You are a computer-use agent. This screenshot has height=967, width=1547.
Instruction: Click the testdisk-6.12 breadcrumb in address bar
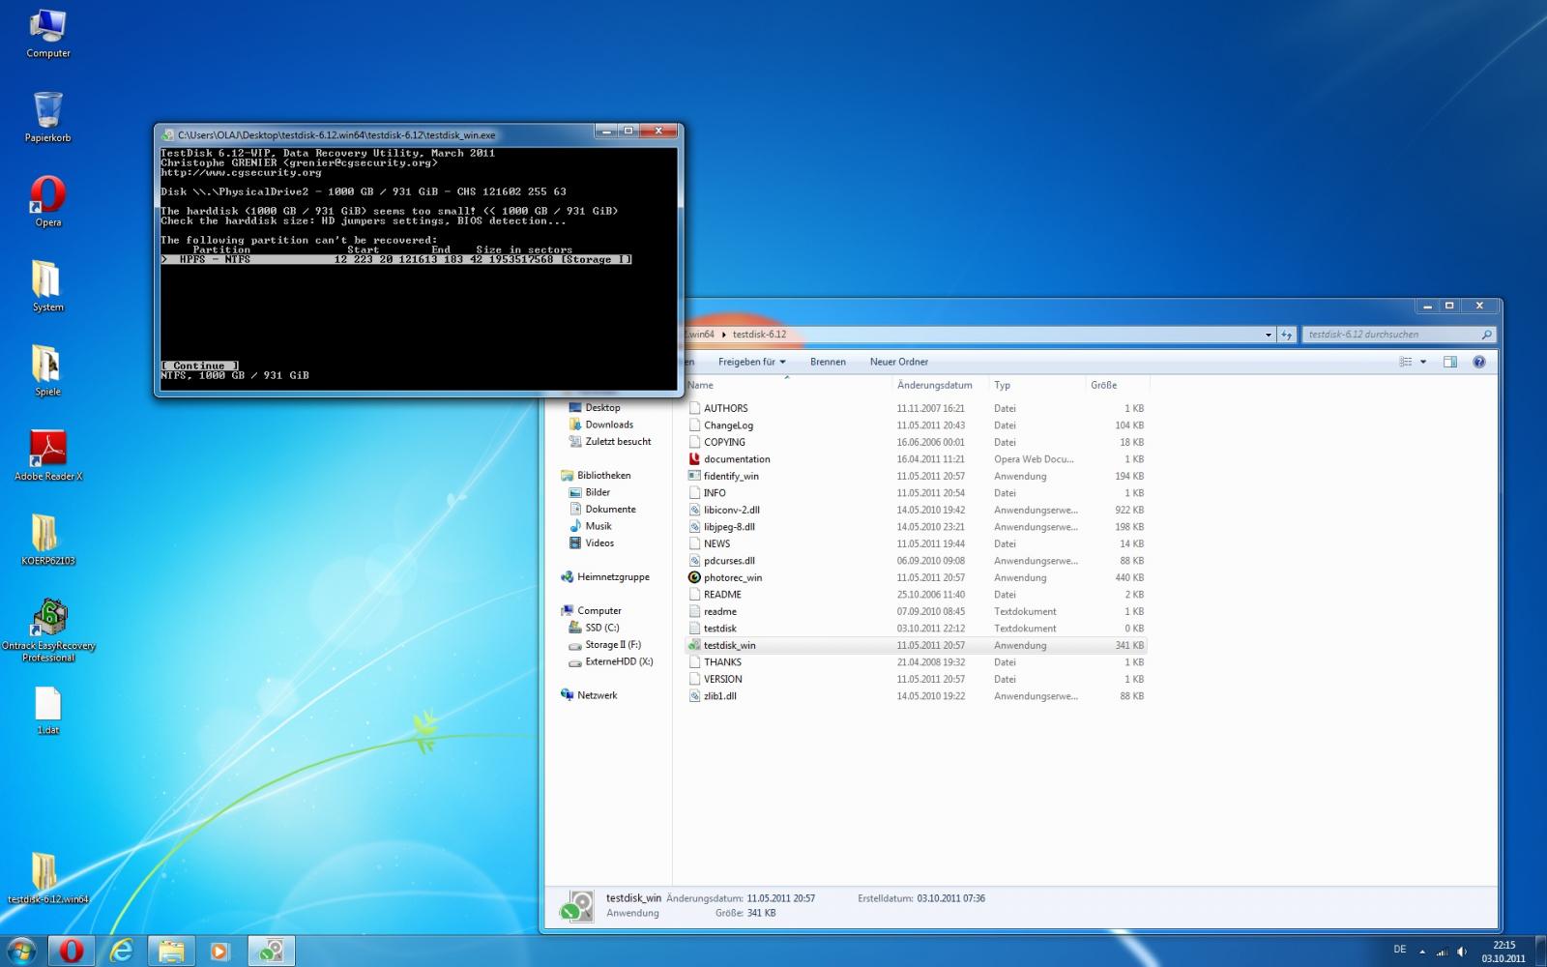[x=759, y=335]
